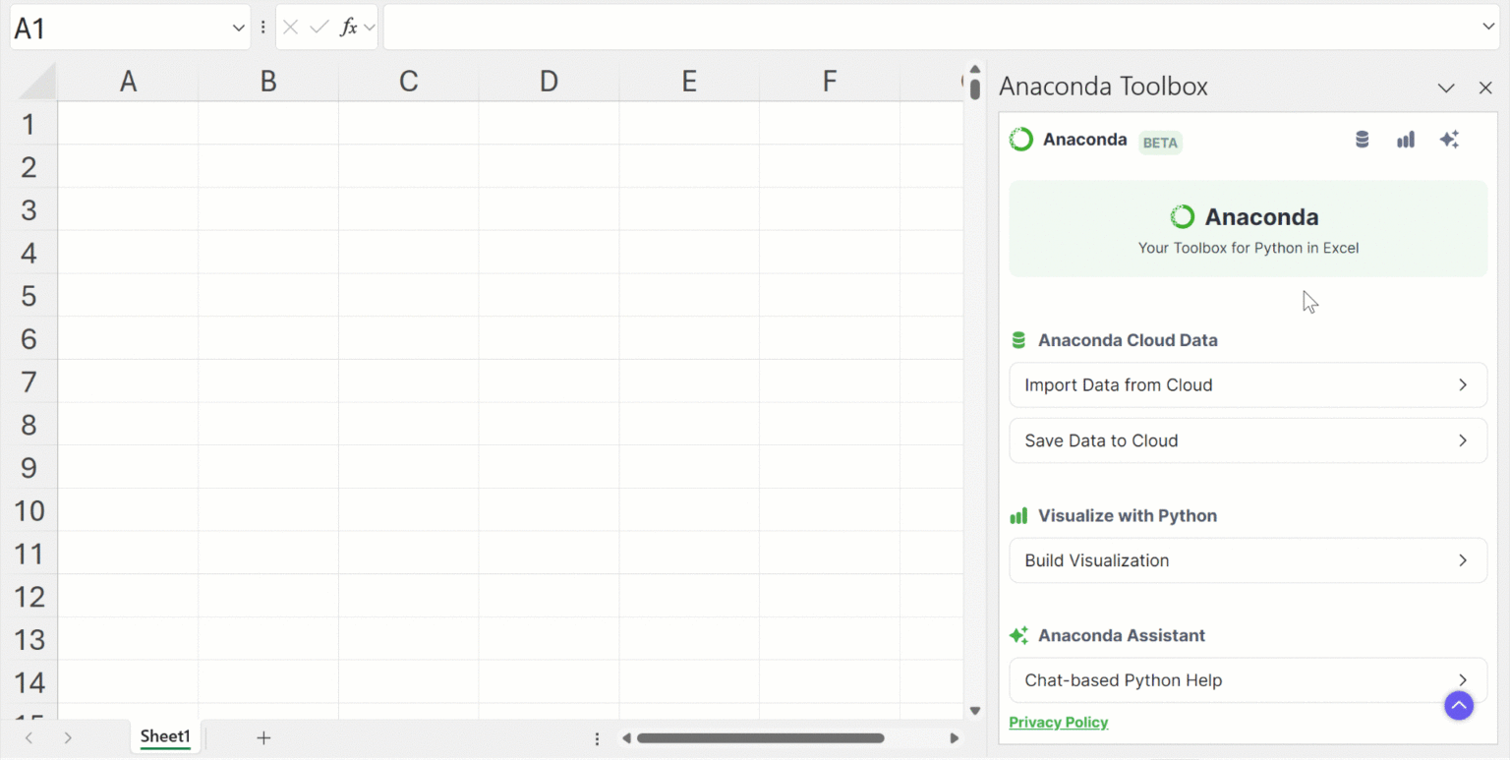Select row 1 header
1510x760 pixels.
29,124
